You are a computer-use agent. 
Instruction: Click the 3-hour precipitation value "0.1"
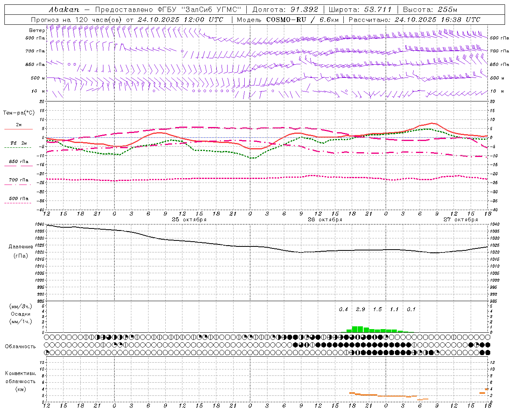click(x=411, y=310)
